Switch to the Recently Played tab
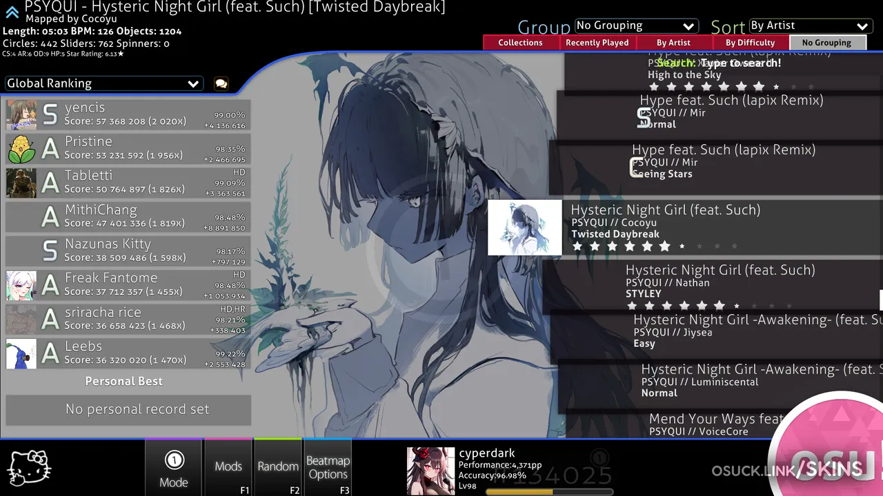The width and height of the screenshot is (883, 496). tap(597, 43)
